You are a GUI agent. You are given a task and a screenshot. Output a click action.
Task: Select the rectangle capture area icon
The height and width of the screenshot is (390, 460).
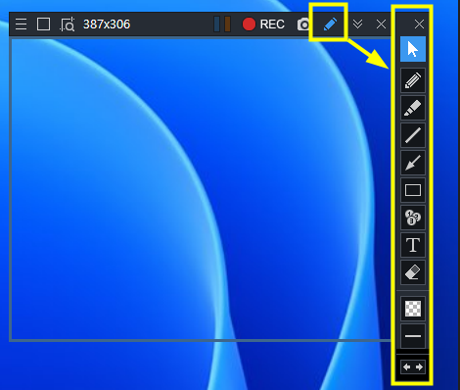(x=43, y=24)
